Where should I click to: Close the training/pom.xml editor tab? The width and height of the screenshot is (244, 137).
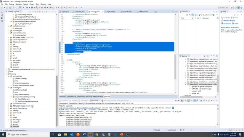tap(103, 12)
